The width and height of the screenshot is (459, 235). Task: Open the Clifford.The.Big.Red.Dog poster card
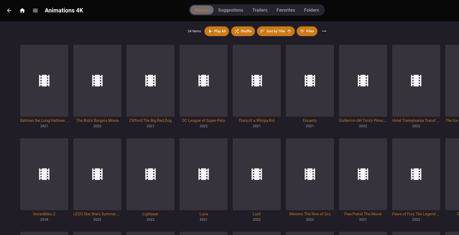[150, 81]
